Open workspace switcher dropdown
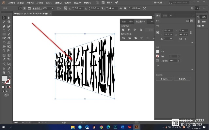209x130 pixels. click(160, 3)
